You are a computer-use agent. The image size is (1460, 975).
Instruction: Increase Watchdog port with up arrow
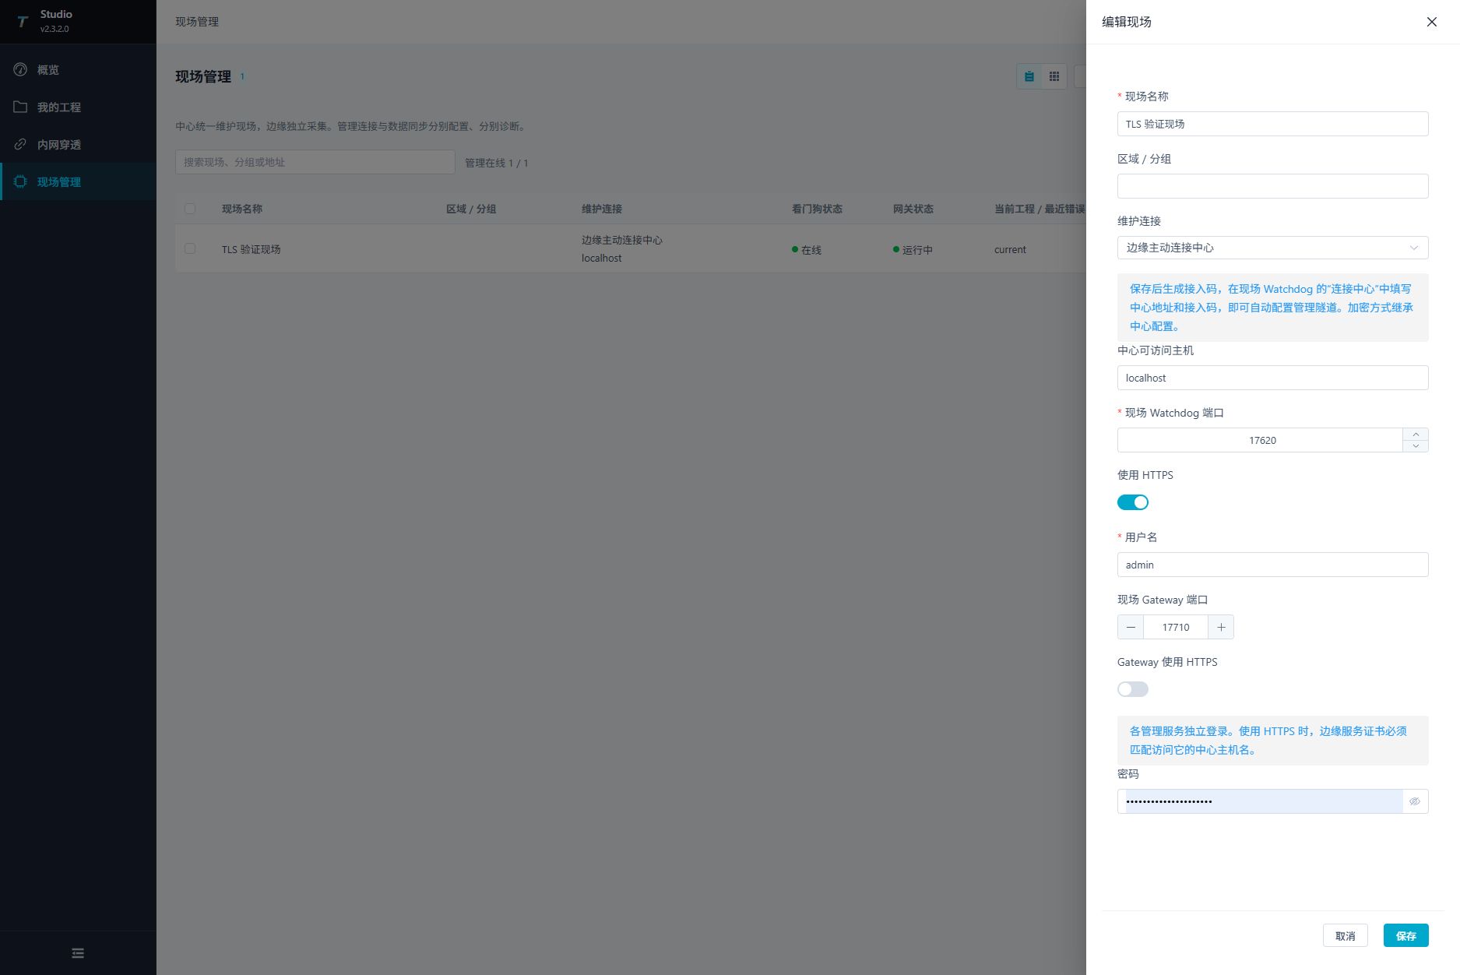pos(1416,434)
